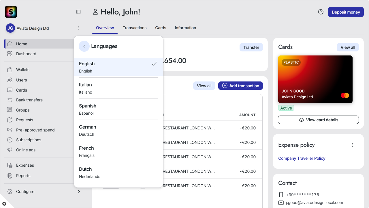
Task: Switch to the Overview tab
Action: click(105, 28)
